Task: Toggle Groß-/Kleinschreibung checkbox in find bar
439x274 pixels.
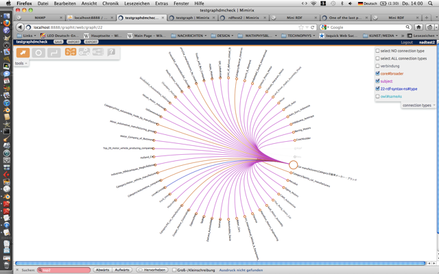Action: 174,270
